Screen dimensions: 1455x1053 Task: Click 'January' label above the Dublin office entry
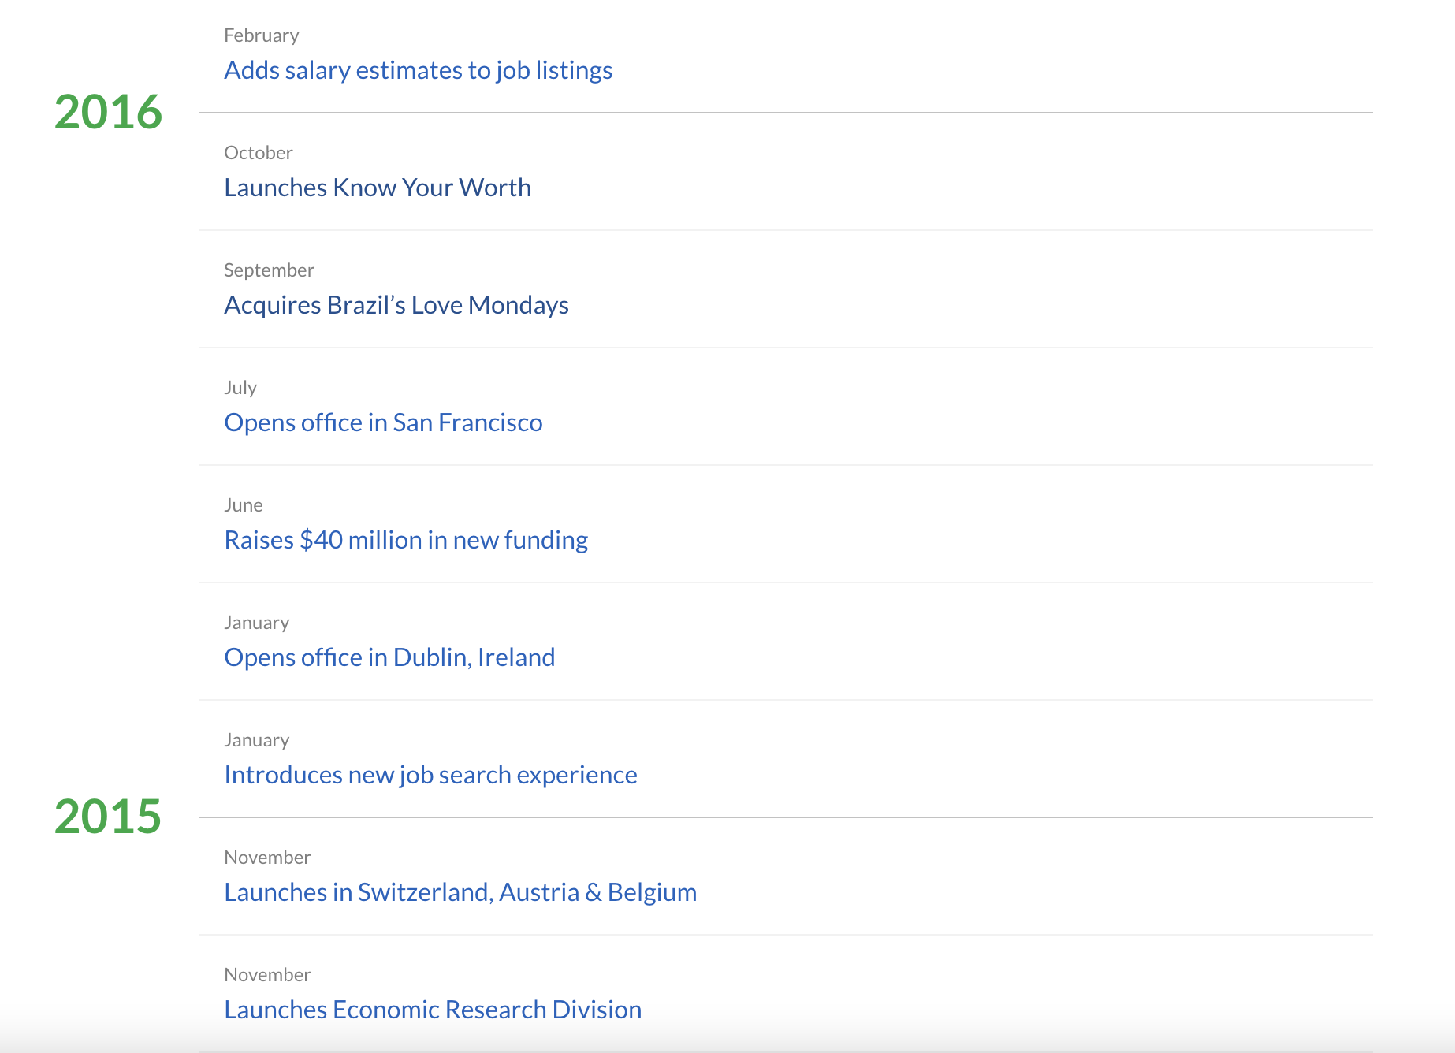[x=256, y=623]
